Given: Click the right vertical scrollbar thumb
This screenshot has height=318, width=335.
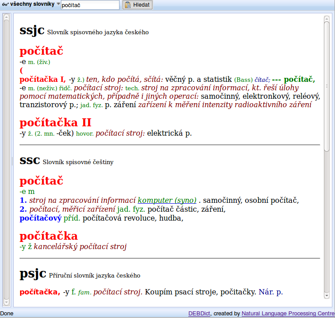Looking at the screenshot, I should pos(327,87).
